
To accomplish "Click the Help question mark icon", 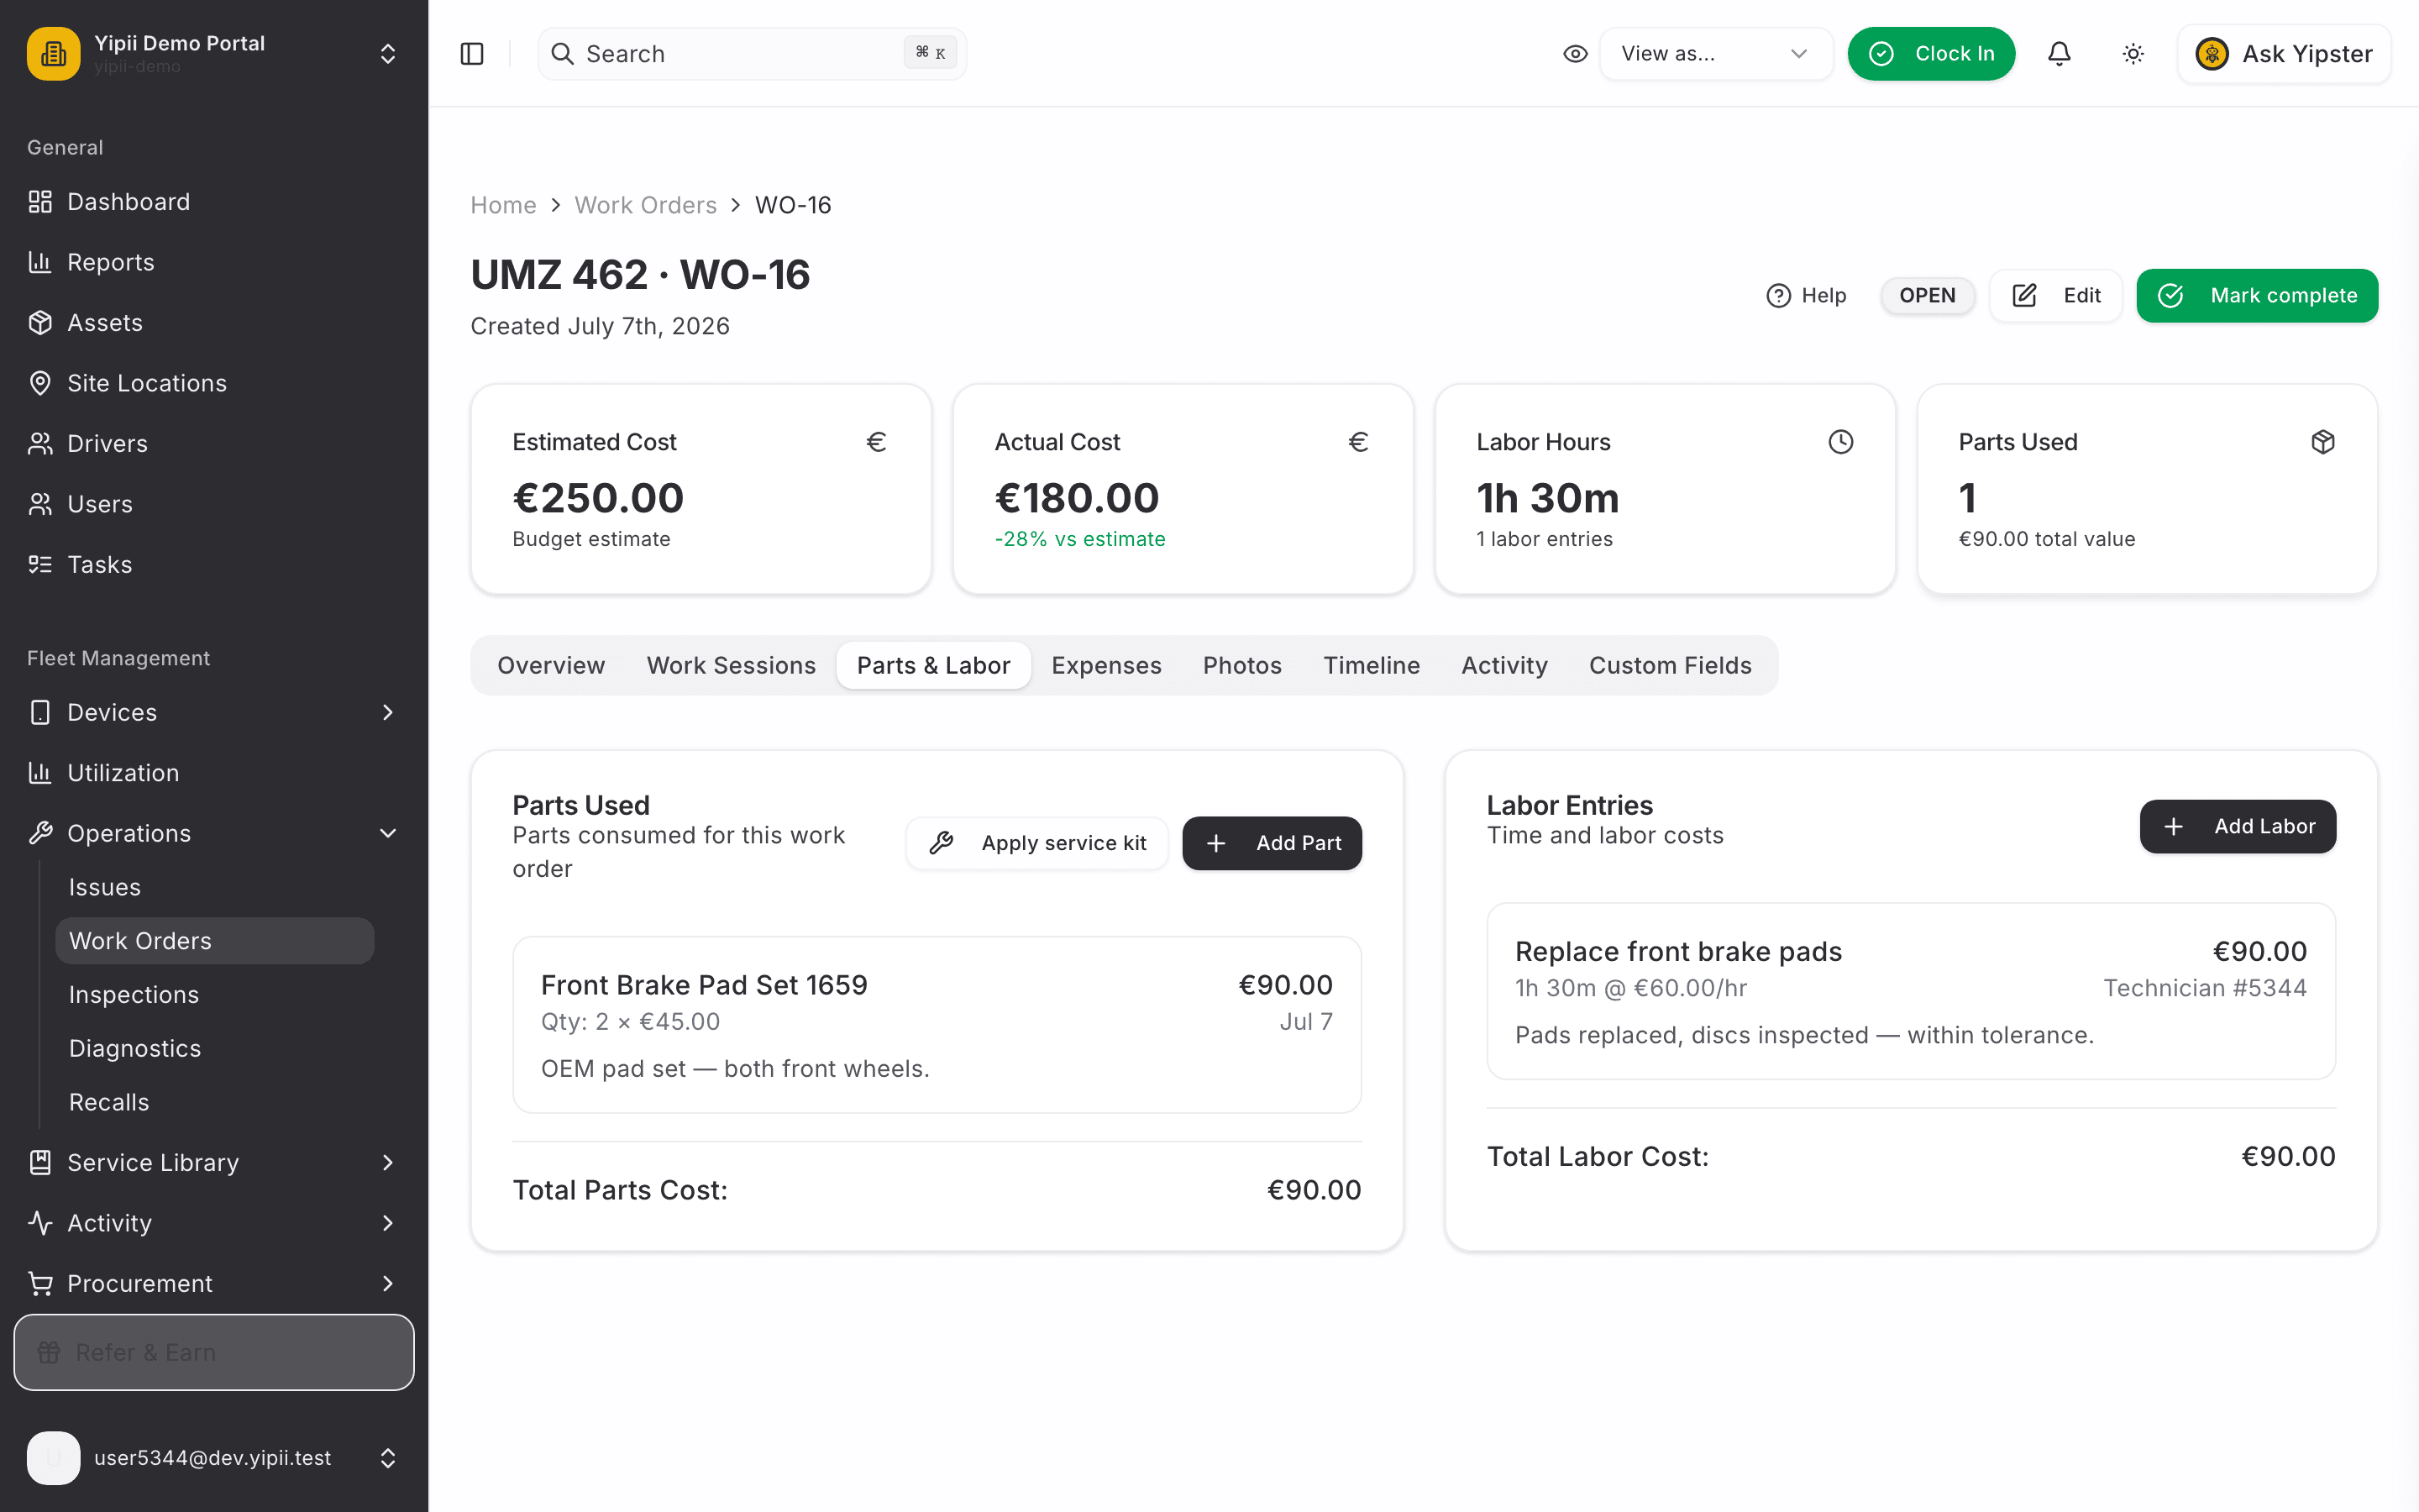I will [1778, 296].
